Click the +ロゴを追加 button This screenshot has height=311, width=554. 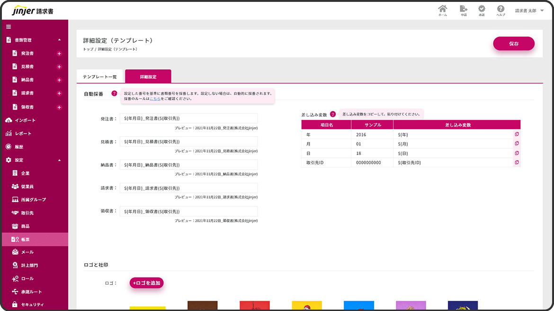pos(146,283)
